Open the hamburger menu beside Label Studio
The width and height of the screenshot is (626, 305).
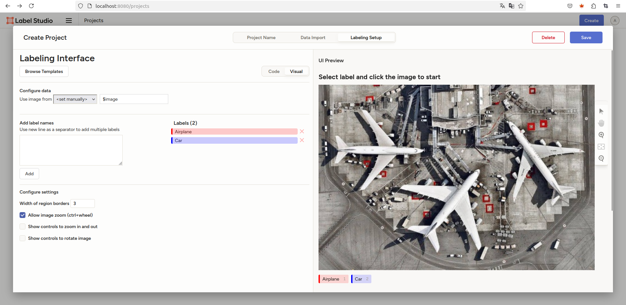pos(69,21)
